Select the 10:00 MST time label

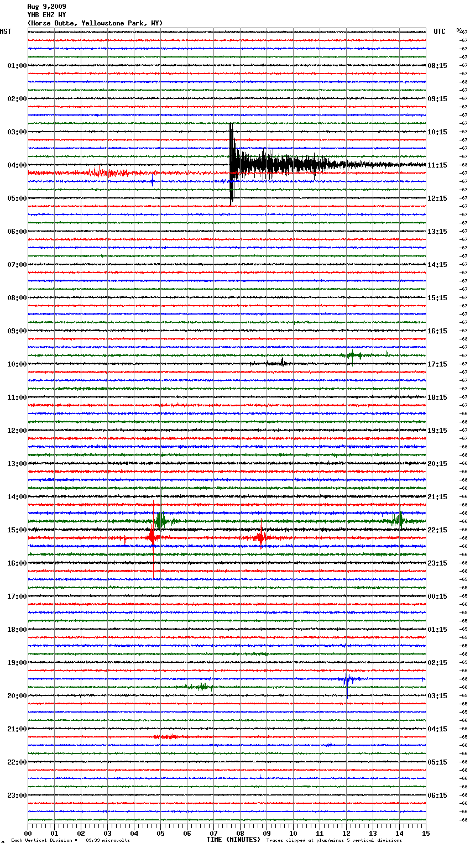click(17, 364)
